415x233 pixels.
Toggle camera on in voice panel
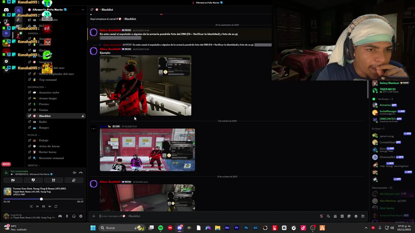(13, 180)
